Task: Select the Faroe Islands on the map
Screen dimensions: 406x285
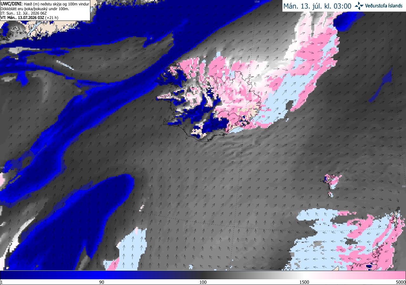Action: [330, 184]
